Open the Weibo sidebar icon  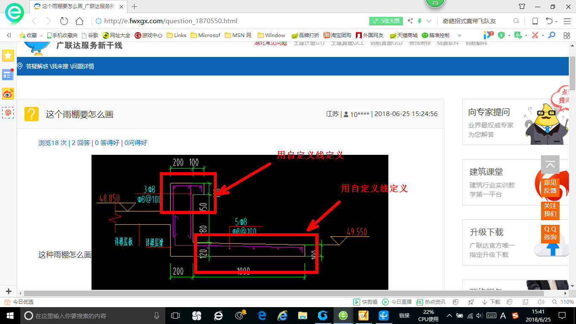[x=8, y=94]
